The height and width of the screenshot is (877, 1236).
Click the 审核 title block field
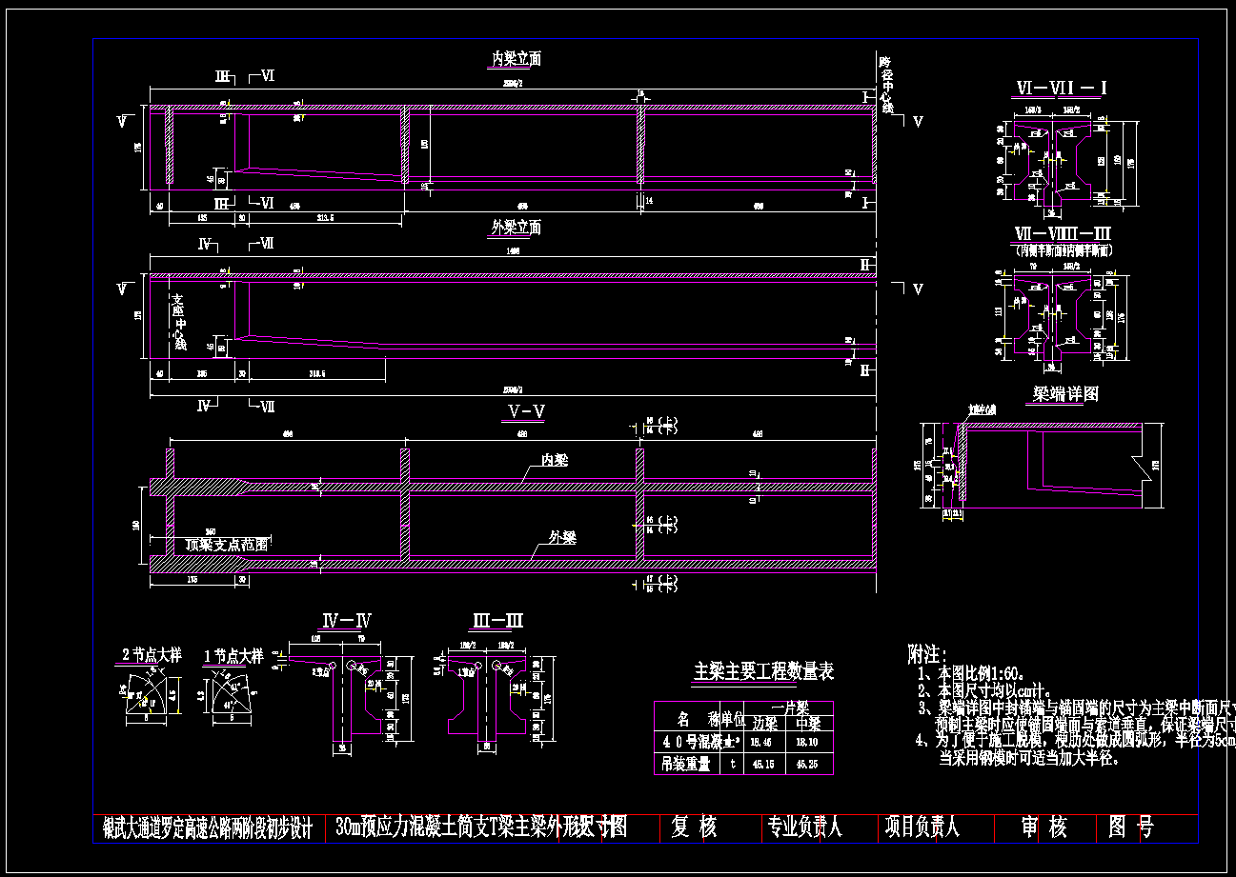point(1044,827)
